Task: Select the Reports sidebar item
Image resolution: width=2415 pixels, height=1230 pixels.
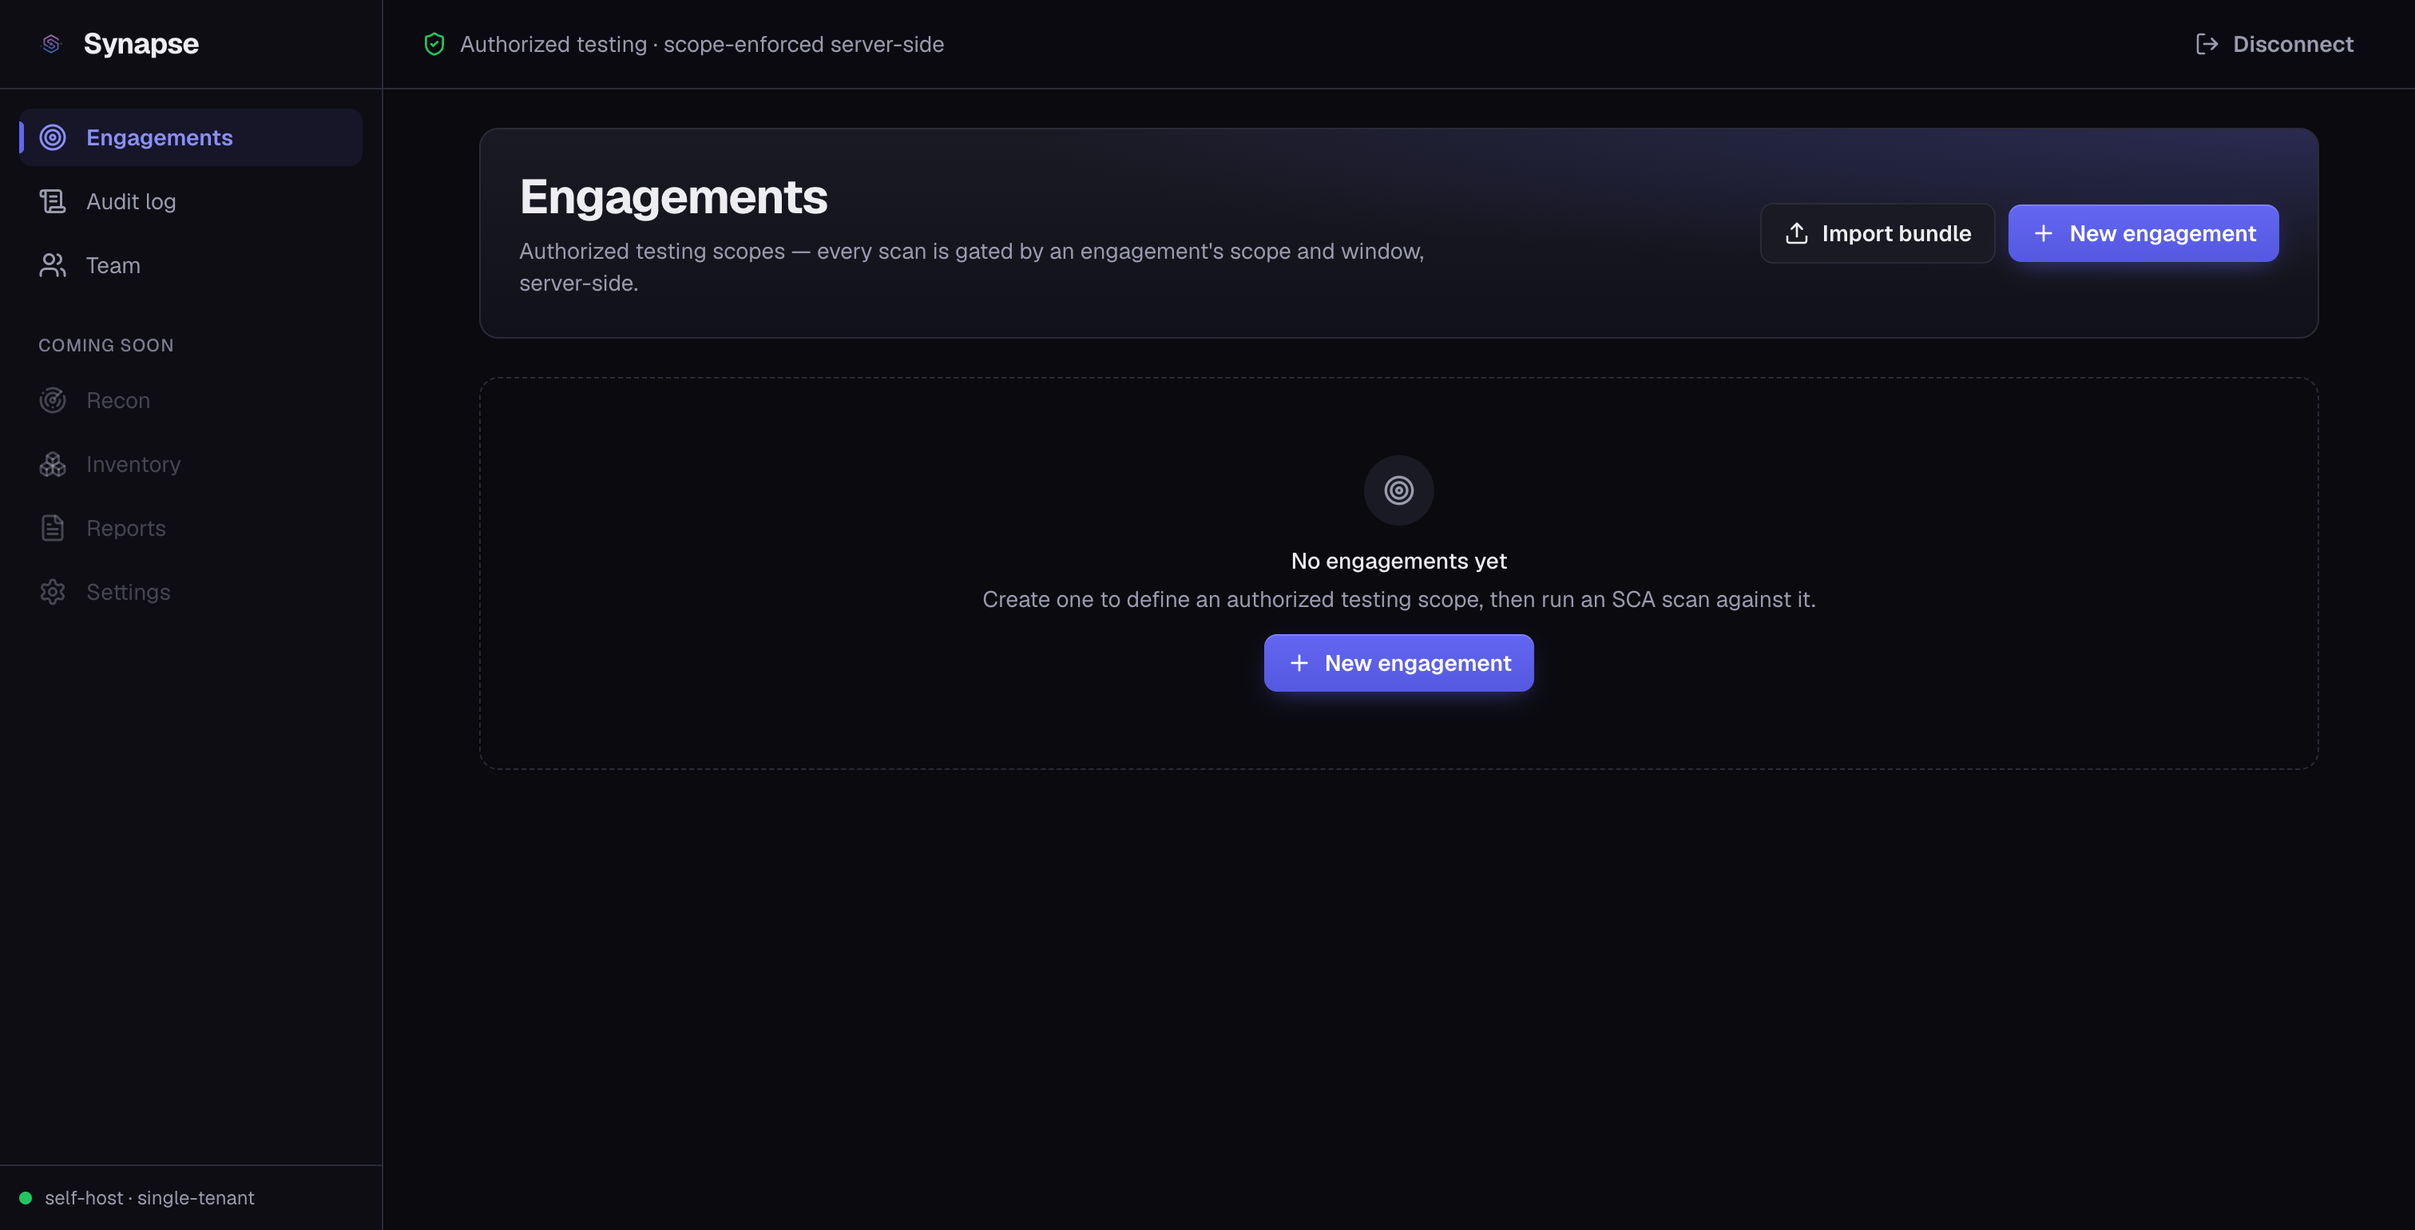Action: tap(190, 528)
